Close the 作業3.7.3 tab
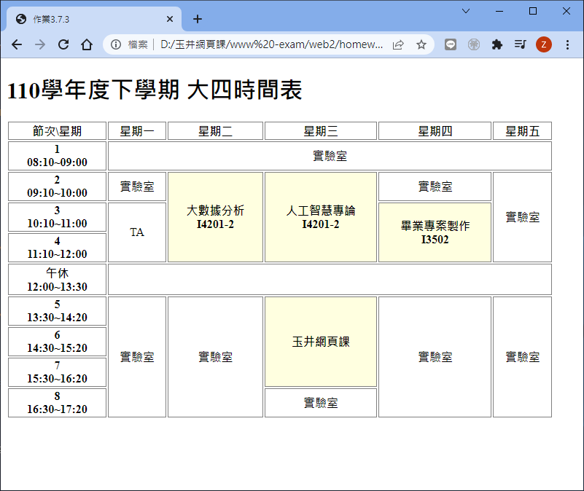Image resolution: width=584 pixels, height=491 pixels. tap(170, 19)
